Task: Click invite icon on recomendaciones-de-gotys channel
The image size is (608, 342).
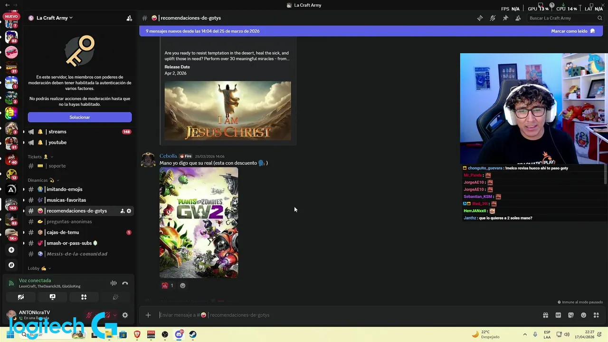Action: point(122,211)
